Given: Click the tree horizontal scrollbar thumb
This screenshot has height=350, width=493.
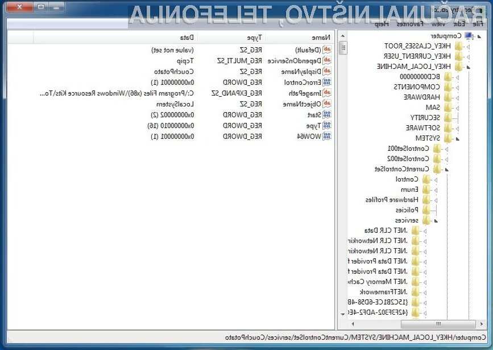Looking at the screenshot, I should click(x=438, y=324).
